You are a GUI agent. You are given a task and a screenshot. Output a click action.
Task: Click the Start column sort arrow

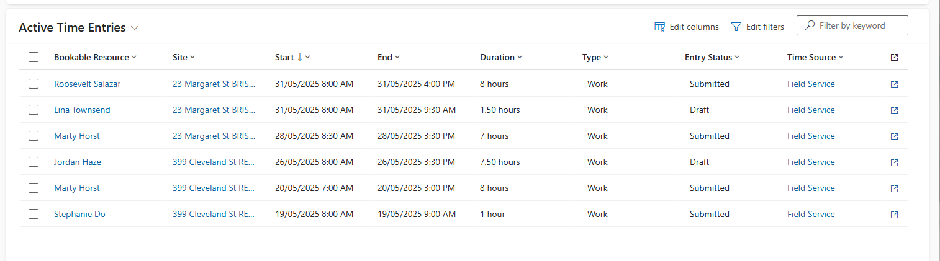tap(300, 56)
